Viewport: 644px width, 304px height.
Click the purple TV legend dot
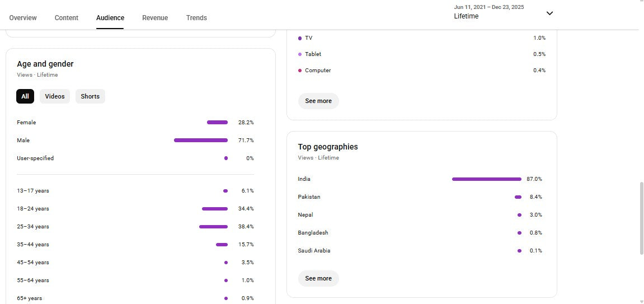pos(300,38)
